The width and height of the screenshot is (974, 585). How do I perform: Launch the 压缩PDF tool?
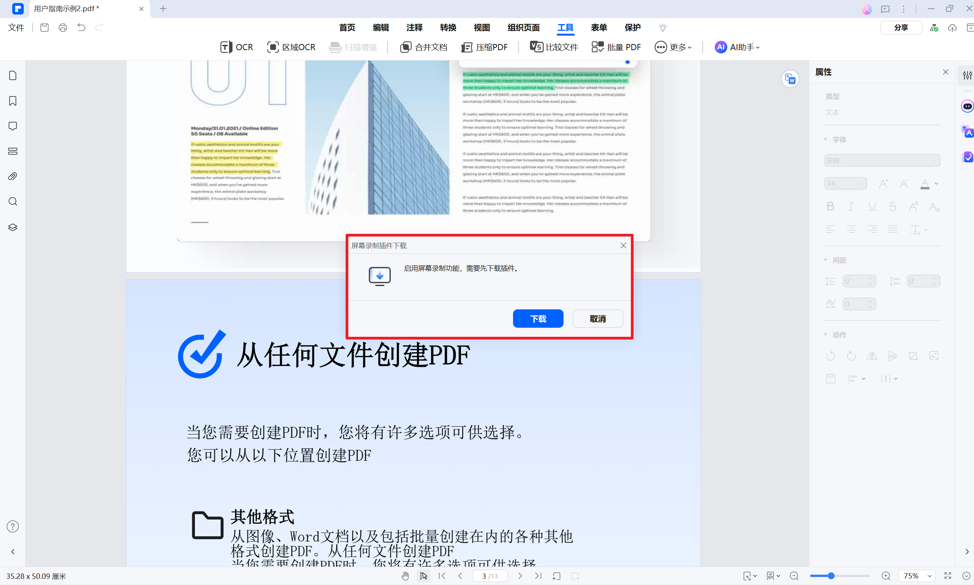484,47
